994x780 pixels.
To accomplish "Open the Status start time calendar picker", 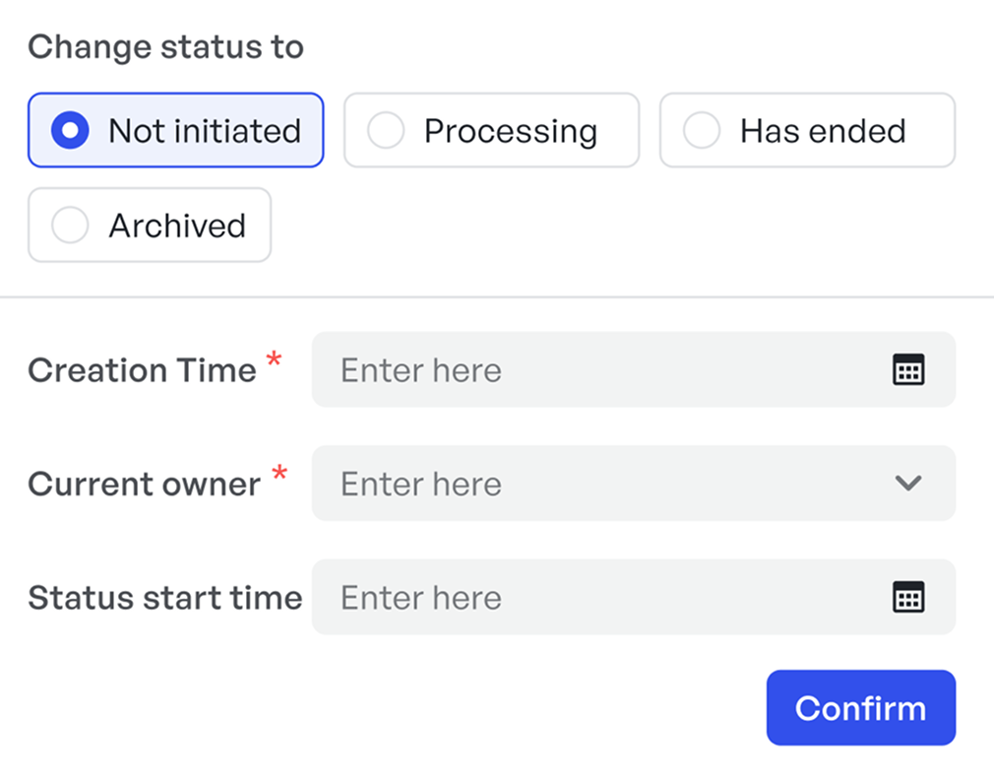I will click(906, 597).
